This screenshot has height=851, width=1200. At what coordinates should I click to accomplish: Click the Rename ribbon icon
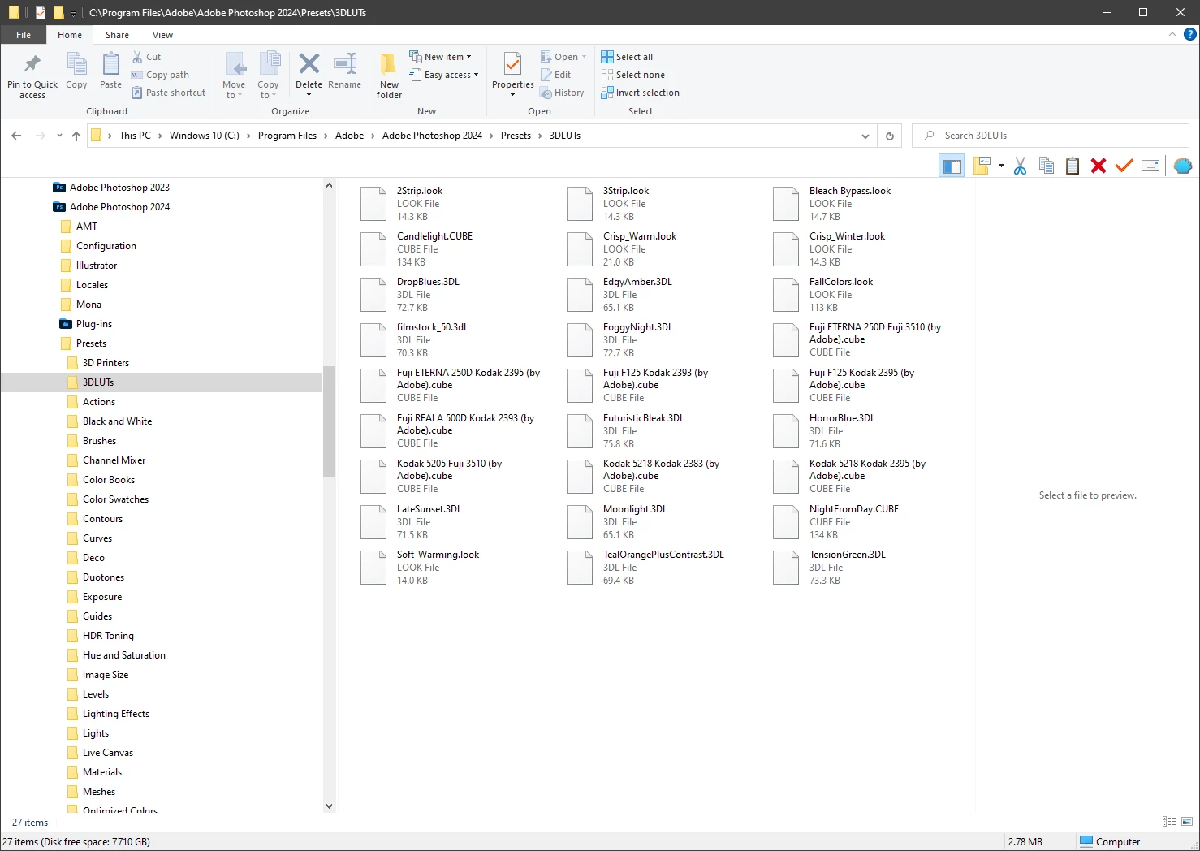pyautogui.click(x=345, y=63)
